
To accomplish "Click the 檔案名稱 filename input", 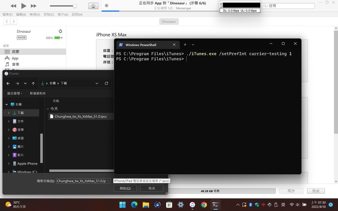I will 84,181.
